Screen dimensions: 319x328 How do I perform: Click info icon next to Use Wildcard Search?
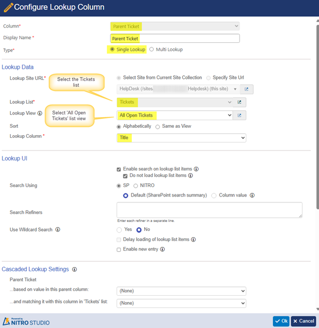tap(57, 230)
